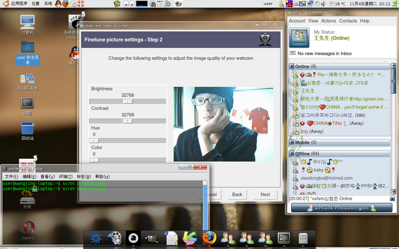This screenshot has height=249, width=399.
Task: Click No new messages in Inbox
Action: pos(324,54)
